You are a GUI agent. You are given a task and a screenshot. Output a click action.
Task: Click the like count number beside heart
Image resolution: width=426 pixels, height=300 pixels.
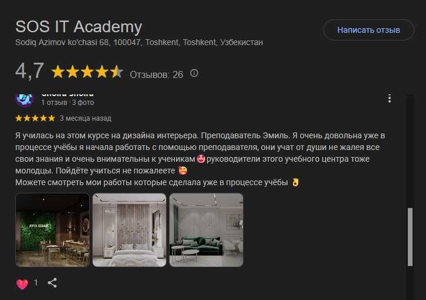pos(36,282)
